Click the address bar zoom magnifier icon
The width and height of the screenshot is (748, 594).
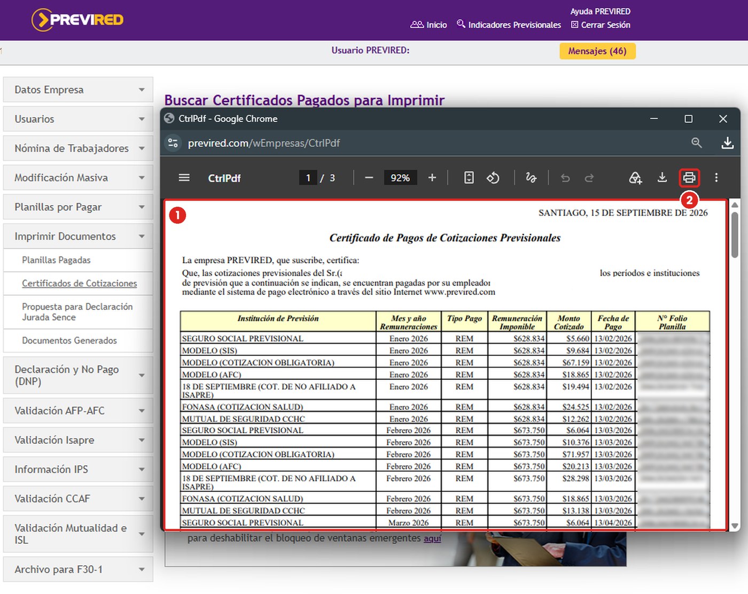coord(696,143)
